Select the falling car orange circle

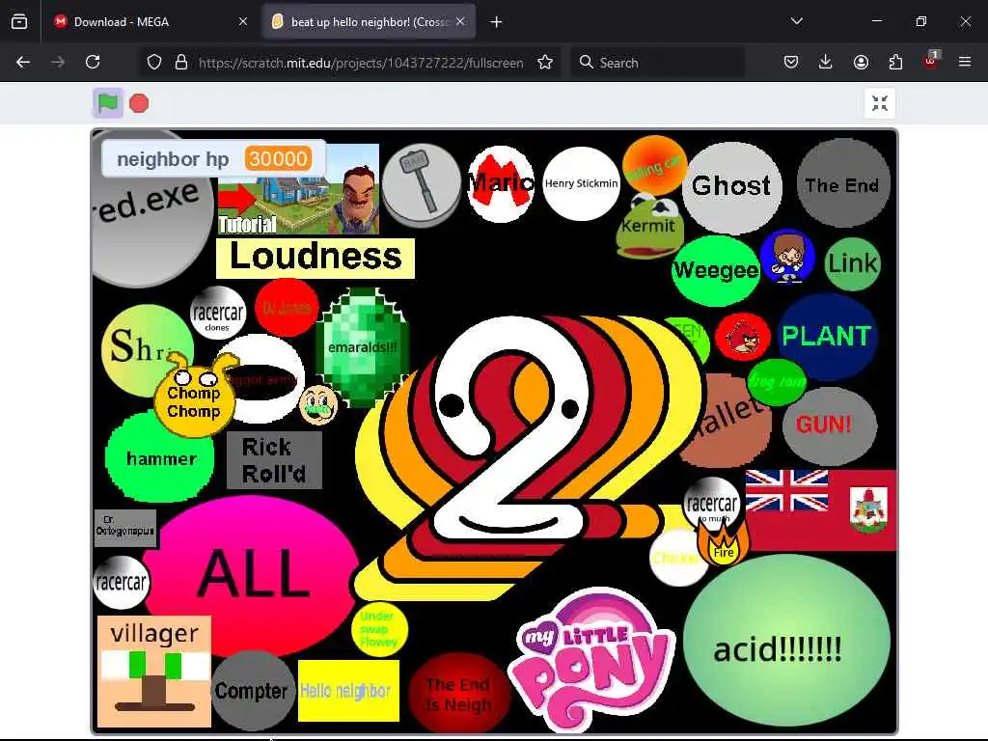click(655, 165)
